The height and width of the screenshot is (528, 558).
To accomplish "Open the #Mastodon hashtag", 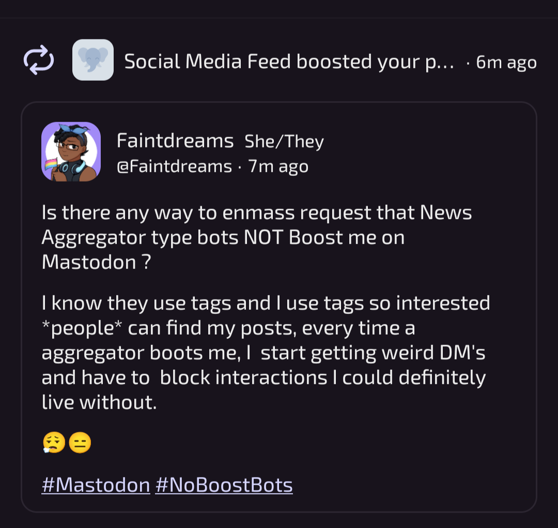I will [x=96, y=485].
